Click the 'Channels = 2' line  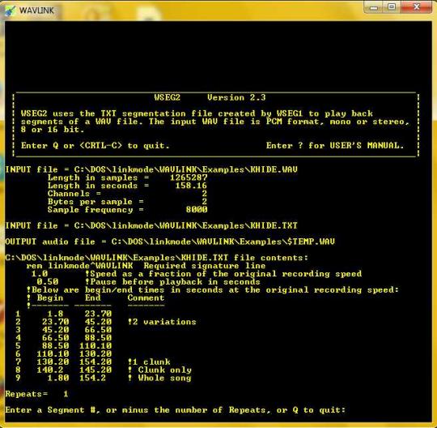pyautogui.click(x=127, y=194)
